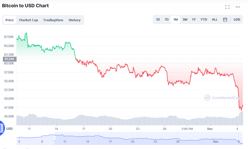
Task: Switch to the Price tab
Action: (x=10, y=20)
